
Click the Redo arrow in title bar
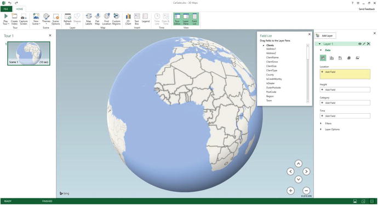16,3
